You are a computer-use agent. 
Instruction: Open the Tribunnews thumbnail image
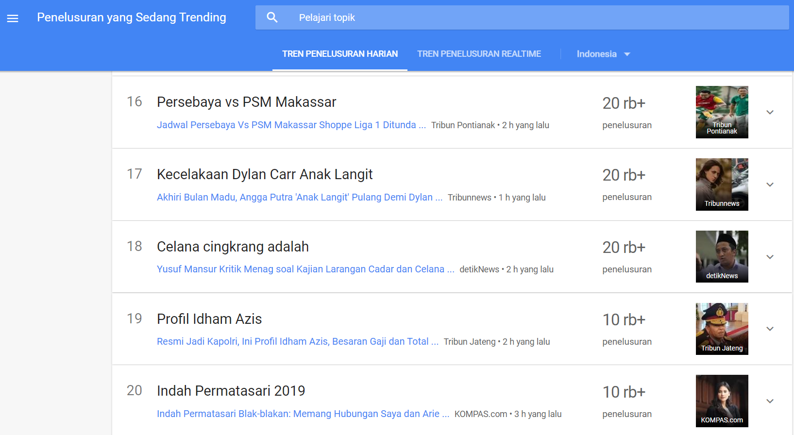(722, 184)
